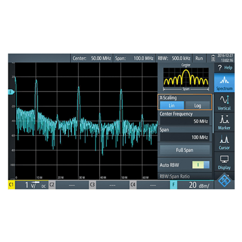Open the Cursor menu icon
The height and width of the screenshot is (242, 242).
tap(225, 142)
